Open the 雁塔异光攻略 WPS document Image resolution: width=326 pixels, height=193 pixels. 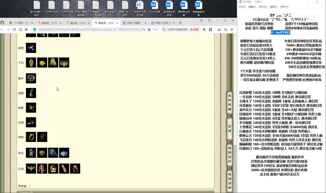[183, 9]
